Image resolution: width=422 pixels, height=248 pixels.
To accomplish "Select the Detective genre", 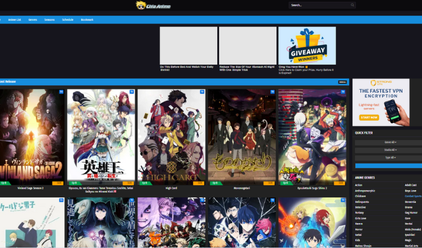I will pyautogui.click(x=360, y=207).
